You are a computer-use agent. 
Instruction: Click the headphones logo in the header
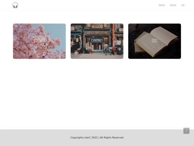point(15,5)
